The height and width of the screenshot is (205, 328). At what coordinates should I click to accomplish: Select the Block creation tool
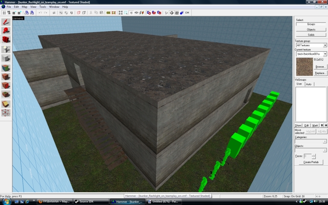6,59
